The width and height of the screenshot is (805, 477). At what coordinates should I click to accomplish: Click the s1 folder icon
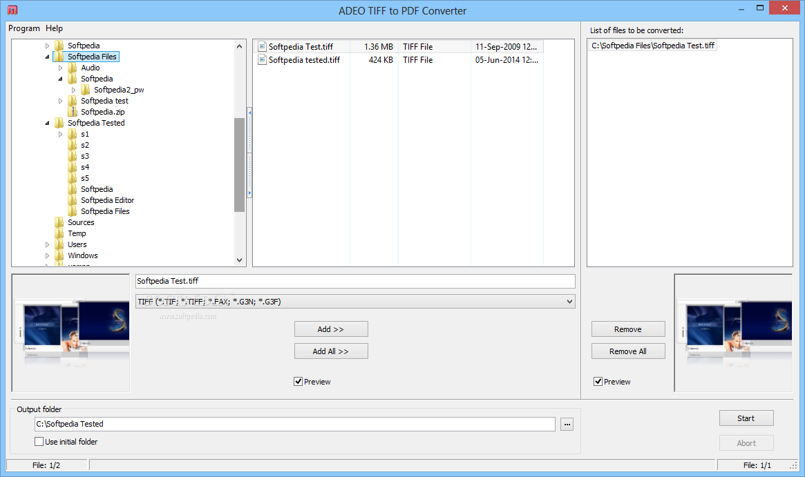click(x=73, y=134)
